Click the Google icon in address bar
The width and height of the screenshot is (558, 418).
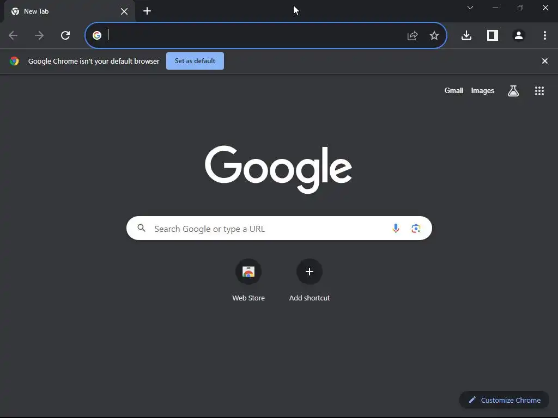[x=97, y=35]
